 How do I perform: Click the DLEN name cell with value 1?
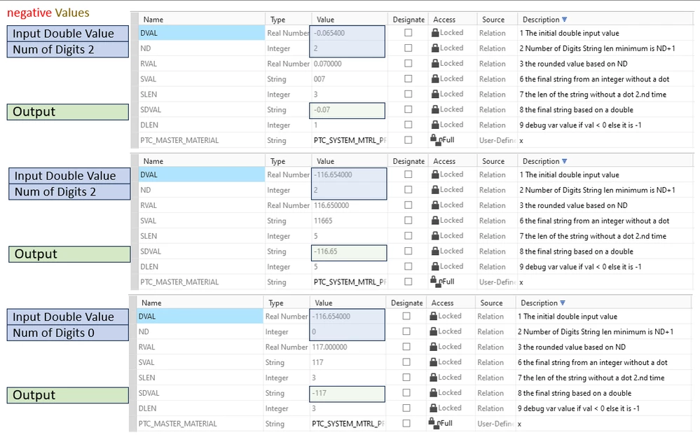click(x=201, y=125)
